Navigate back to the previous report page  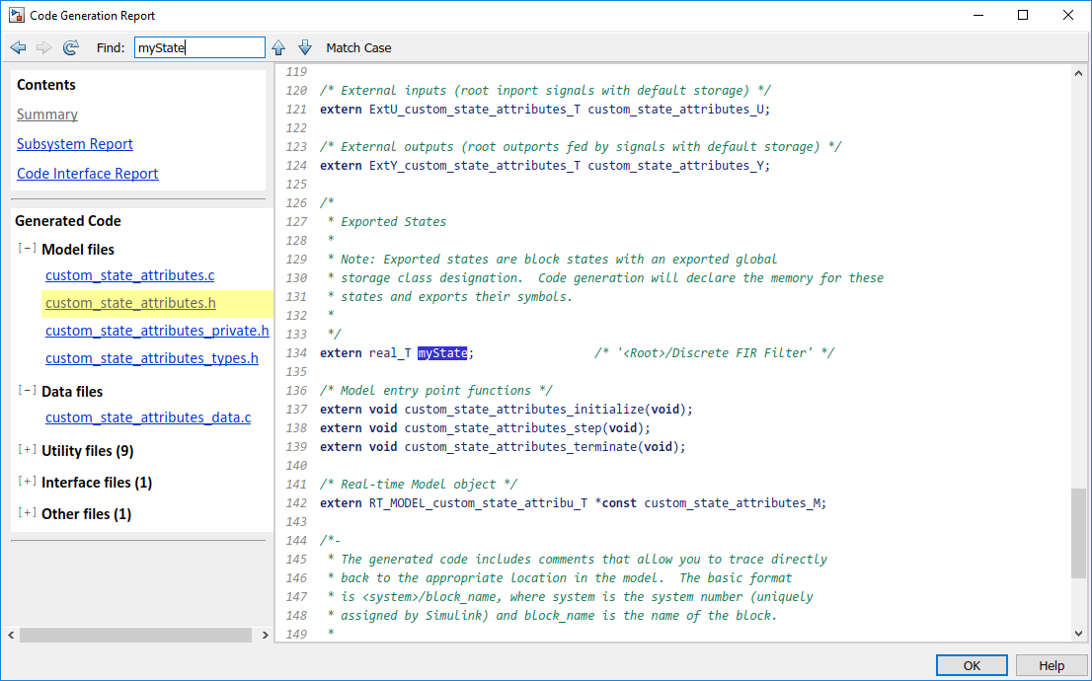17,47
